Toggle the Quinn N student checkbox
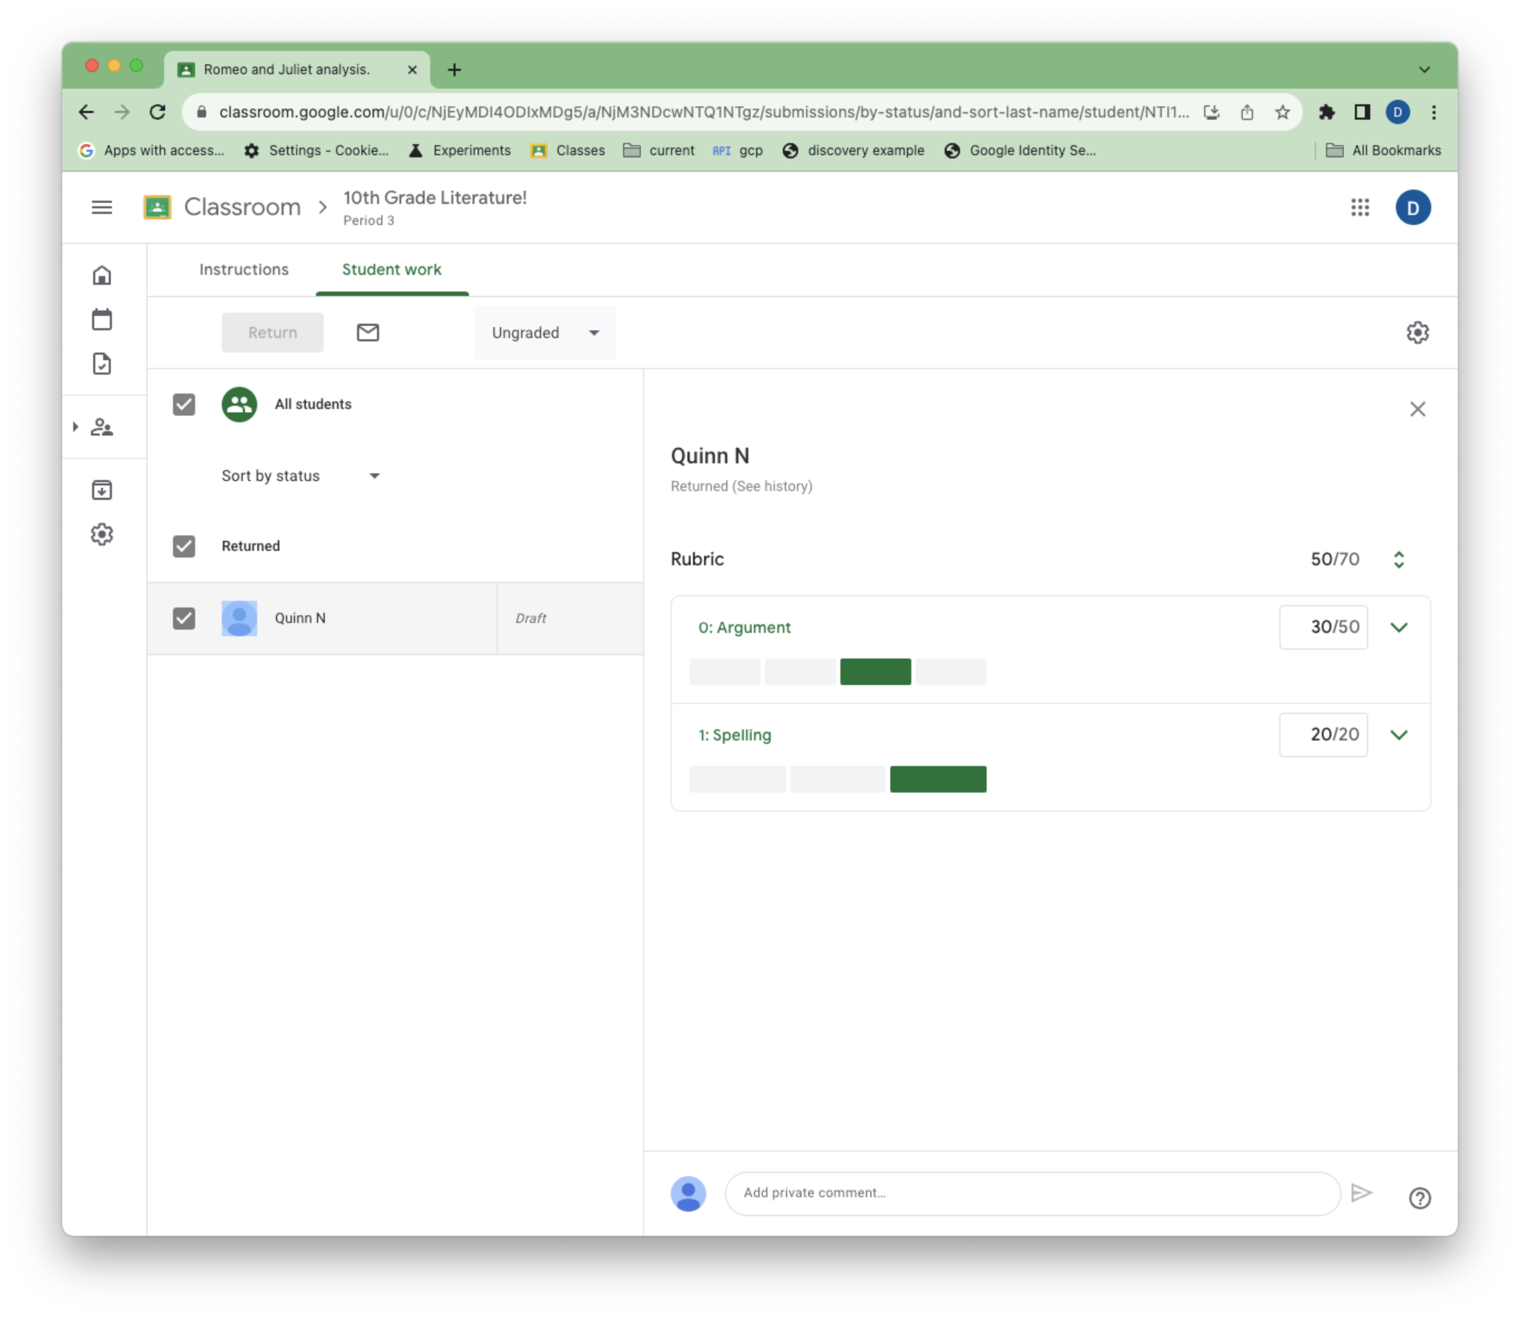The image size is (1520, 1318). [183, 617]
